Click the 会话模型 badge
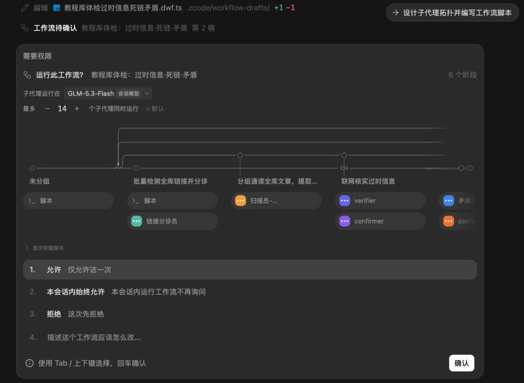 point(129,94)
